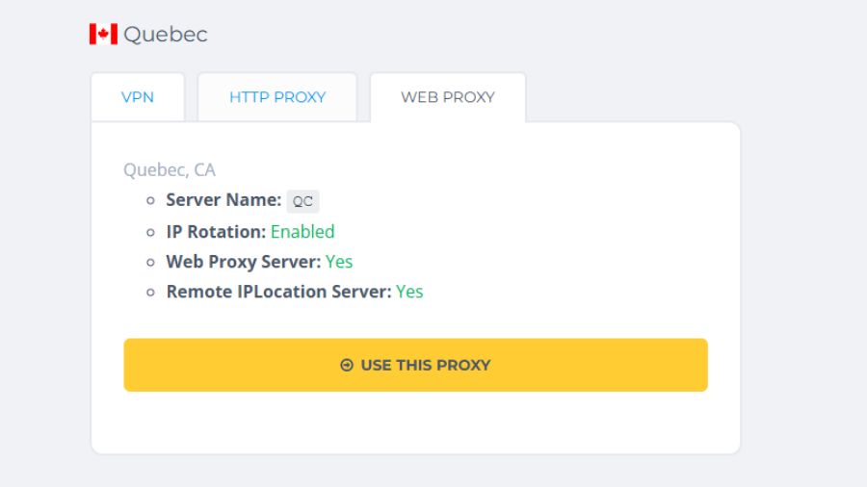Click the Quebec heading text
The height and width of the screenshot is (487, 867).
166,35
